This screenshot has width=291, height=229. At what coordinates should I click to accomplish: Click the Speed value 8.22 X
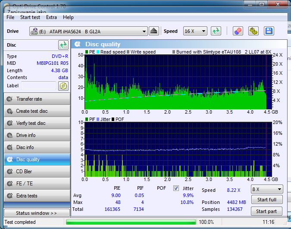click(x=234, y=190)
